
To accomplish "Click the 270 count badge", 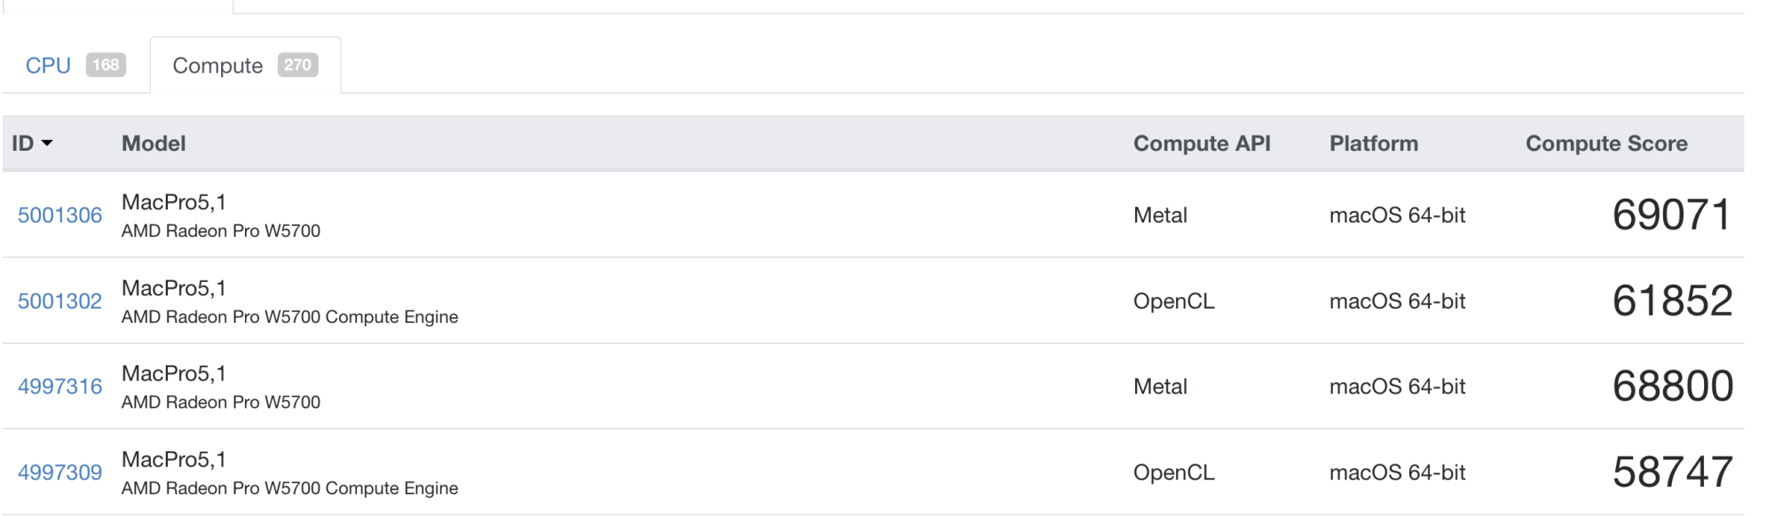I will [297, 65].
